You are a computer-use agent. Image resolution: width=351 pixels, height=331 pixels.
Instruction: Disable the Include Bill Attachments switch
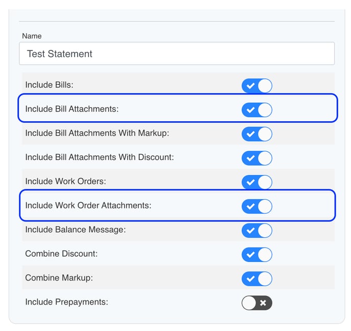257,109
